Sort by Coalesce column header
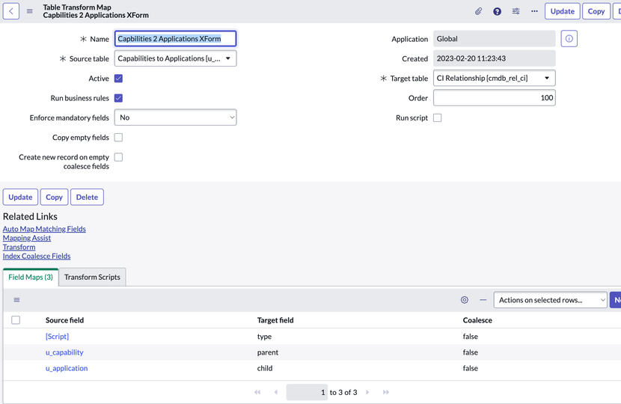Viewport: 621px width, 404px height. [477, 320]
